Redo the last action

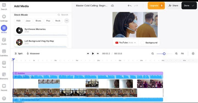(x=136, y=5)
